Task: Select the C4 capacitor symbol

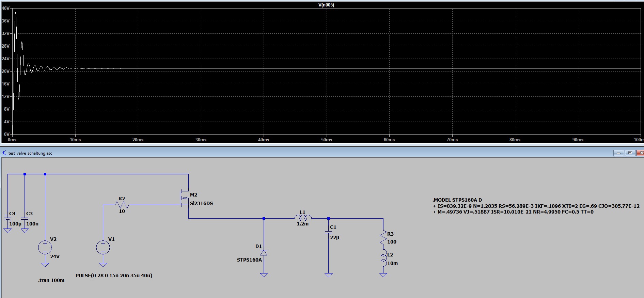Action: coord(7,219)
